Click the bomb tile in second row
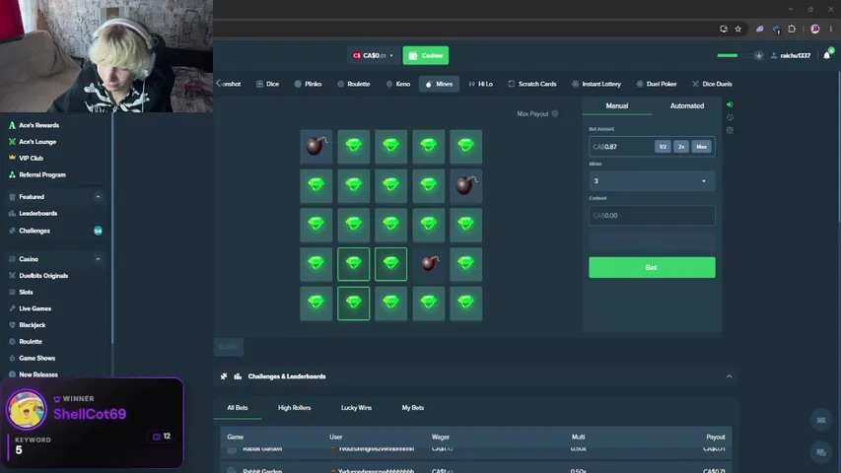The width and height of the screenshot is (841, 473). (x=465, y=185)
